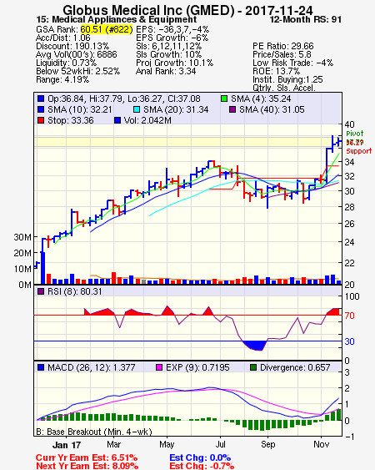Click the EPS: -36,3,7,-4% value
This screenshot has width=375, height=470.
click(x=172, y=29)
